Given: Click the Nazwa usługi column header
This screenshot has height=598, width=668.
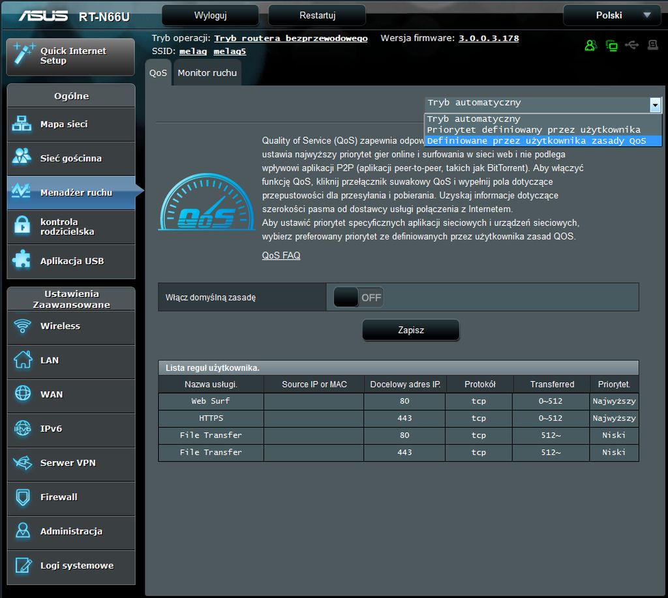Looking at the screenshot, I should pyautogui.click(x=211, y=384).
